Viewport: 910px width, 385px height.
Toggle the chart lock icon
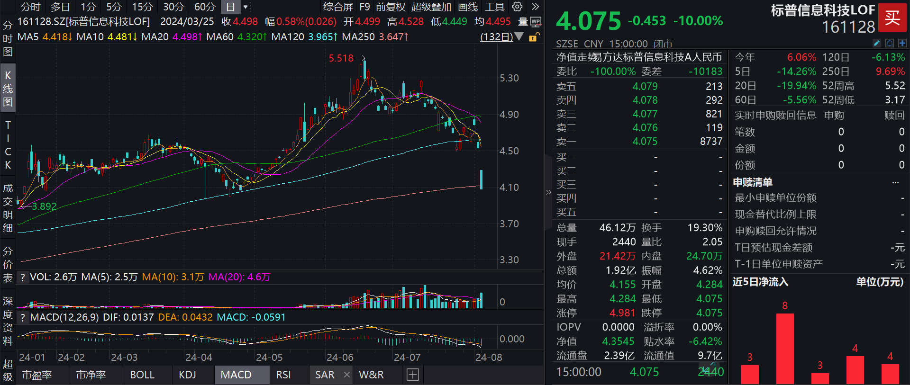pyautogui.click(x=533, y=37)
